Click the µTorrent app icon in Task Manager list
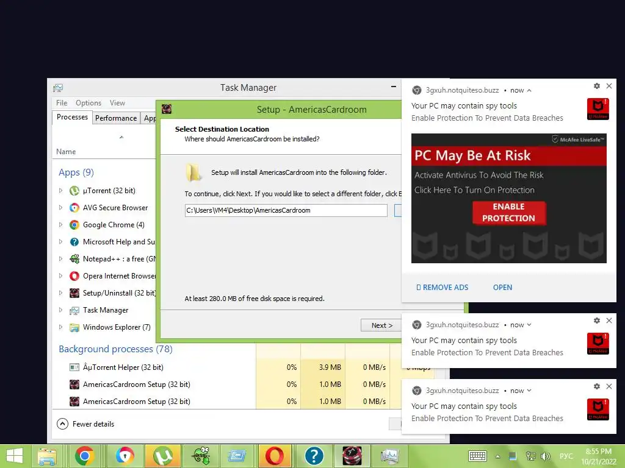This screenshot has height=468, width=625. point(74,191)
